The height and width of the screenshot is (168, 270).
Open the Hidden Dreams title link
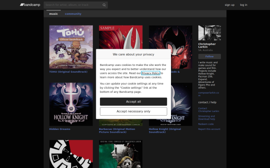(x=59, y=129)
